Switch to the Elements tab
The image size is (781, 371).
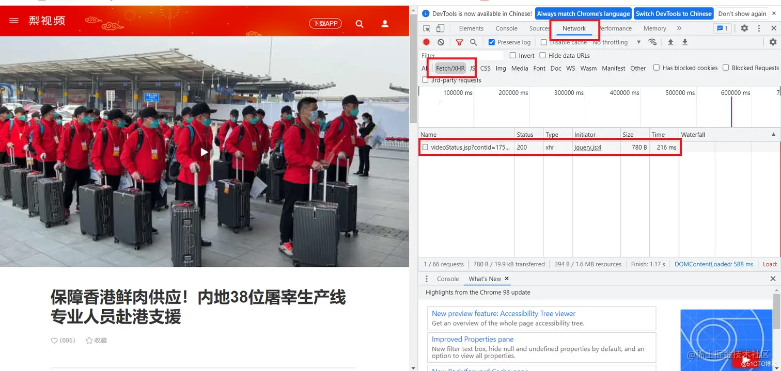tap(471, 28)
